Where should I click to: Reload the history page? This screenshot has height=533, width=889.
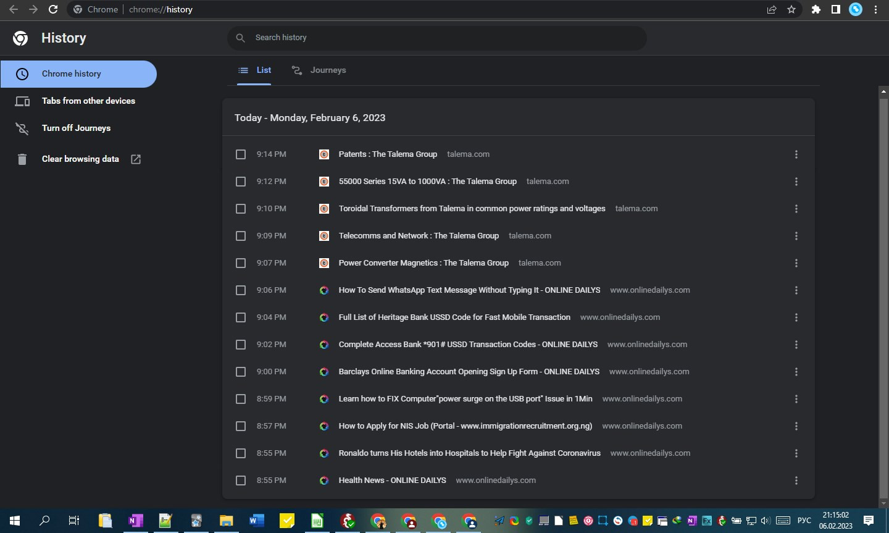pos(53,9)
